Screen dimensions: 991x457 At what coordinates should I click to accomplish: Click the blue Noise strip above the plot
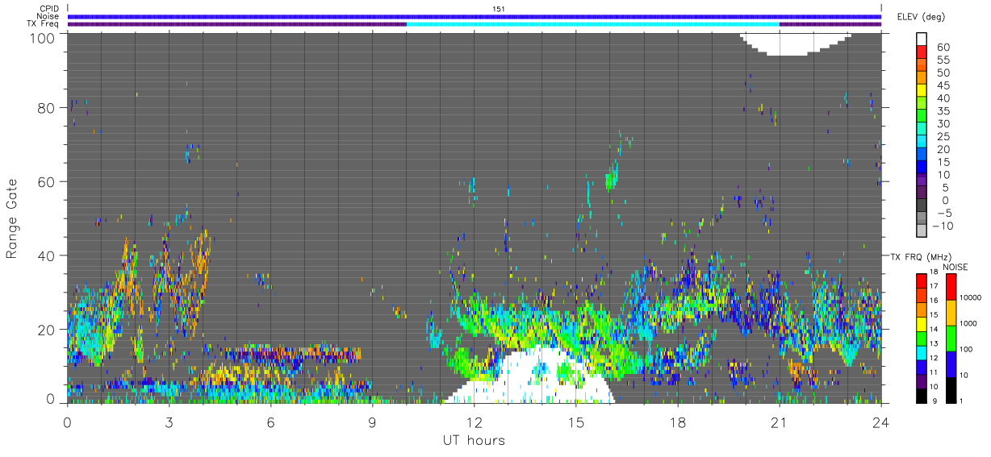point(474,16)
